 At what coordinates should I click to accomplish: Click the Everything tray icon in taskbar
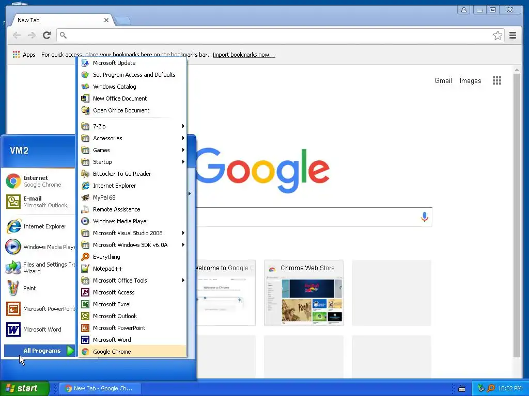point(491,388)
